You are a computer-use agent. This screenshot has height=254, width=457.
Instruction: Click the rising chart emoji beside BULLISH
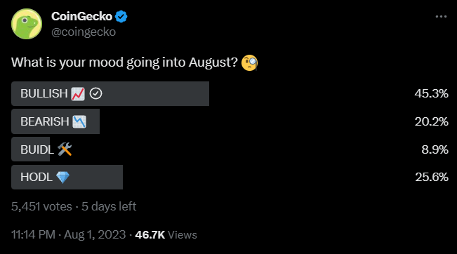pos(78,94)
